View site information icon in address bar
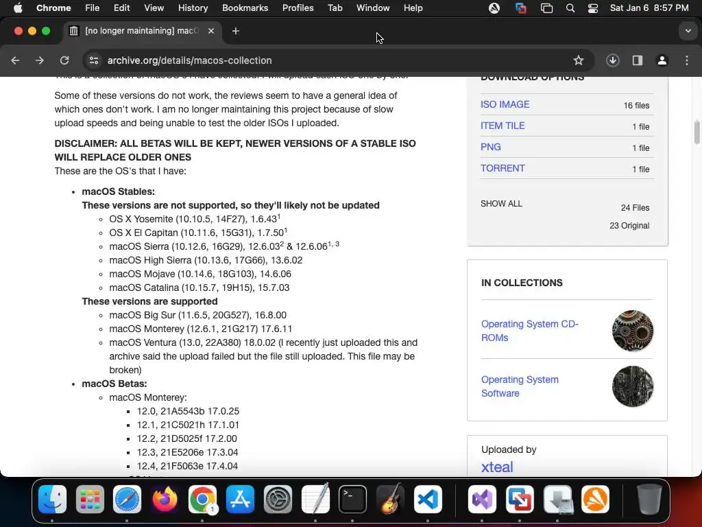The height and width of the screenshot is (527, 702). pos(93,60)
